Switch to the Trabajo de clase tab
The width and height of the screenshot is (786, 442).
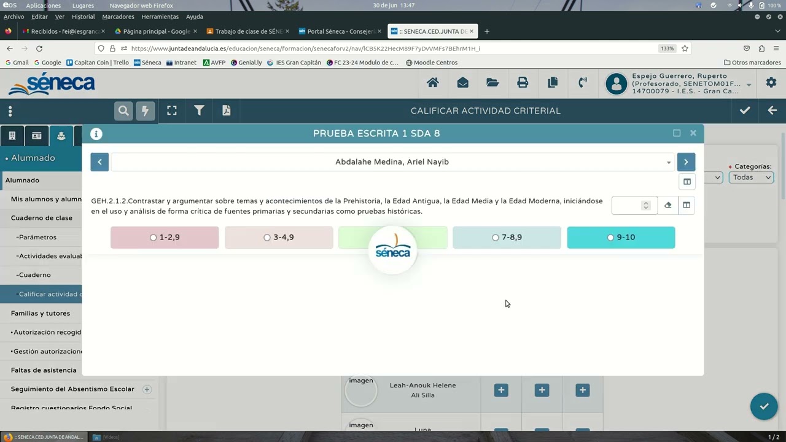(247, 31)
